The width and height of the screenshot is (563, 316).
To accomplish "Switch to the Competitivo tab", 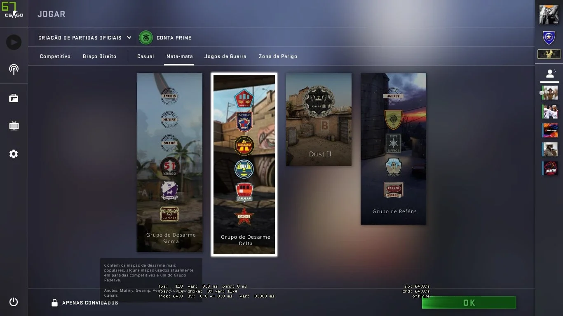I will point(55,56).
